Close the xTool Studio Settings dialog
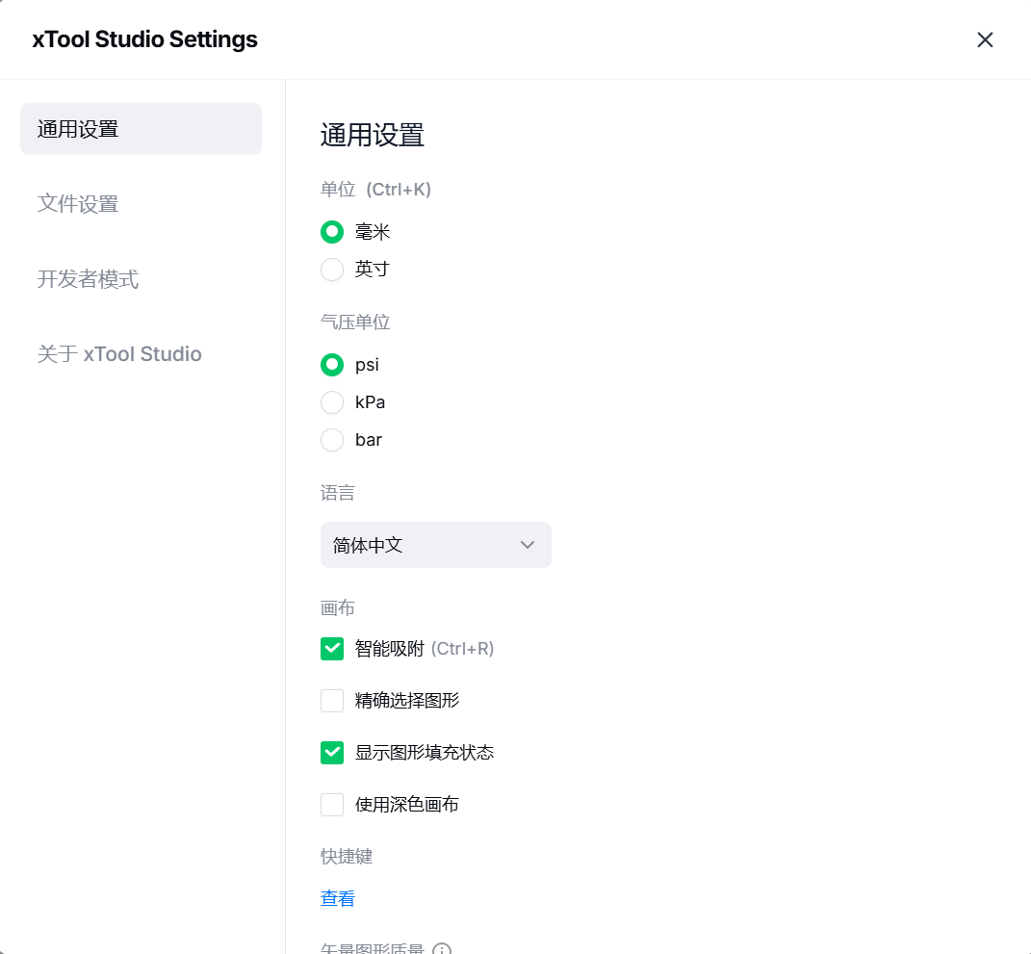 click(985, 39)
